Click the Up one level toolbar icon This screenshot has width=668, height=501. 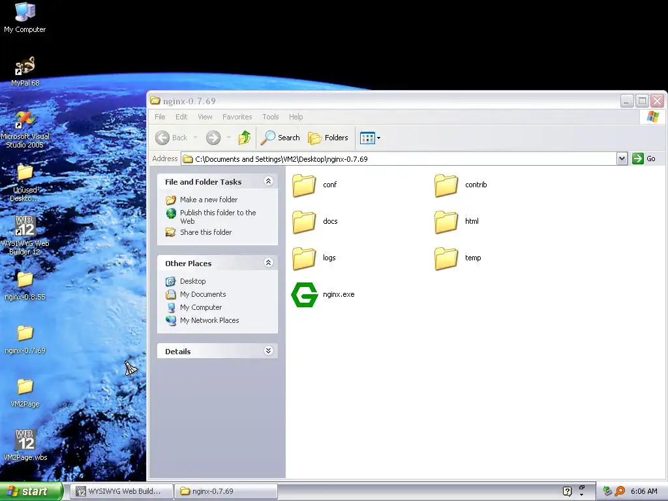point(245,138)
